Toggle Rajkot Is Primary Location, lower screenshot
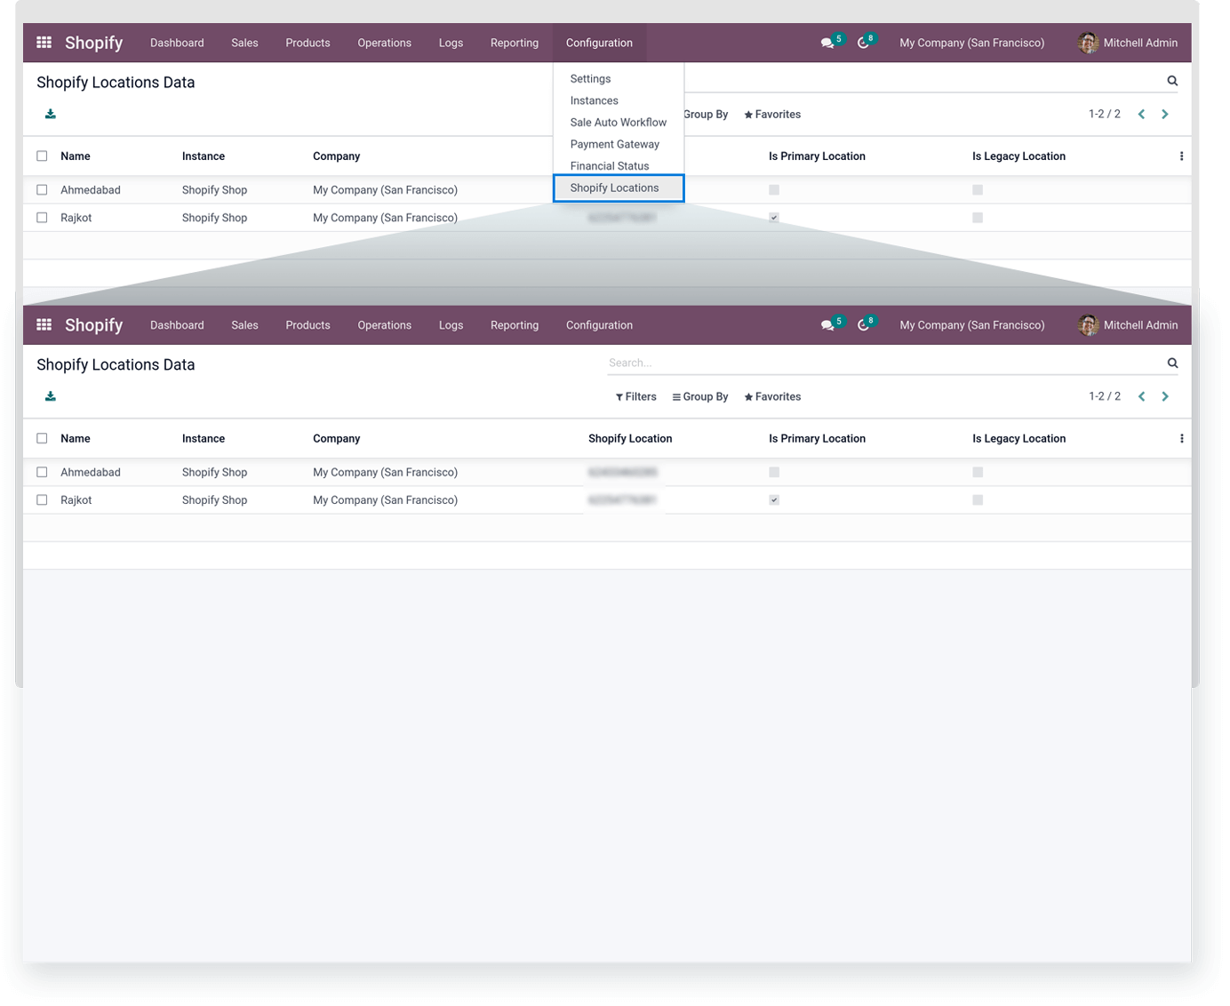This screenshot has height=1006, width=1230. 774,500
